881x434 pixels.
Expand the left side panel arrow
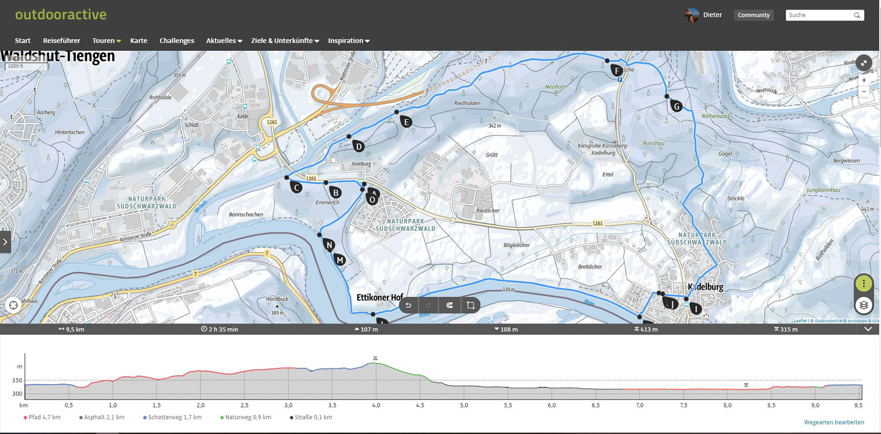5,242
